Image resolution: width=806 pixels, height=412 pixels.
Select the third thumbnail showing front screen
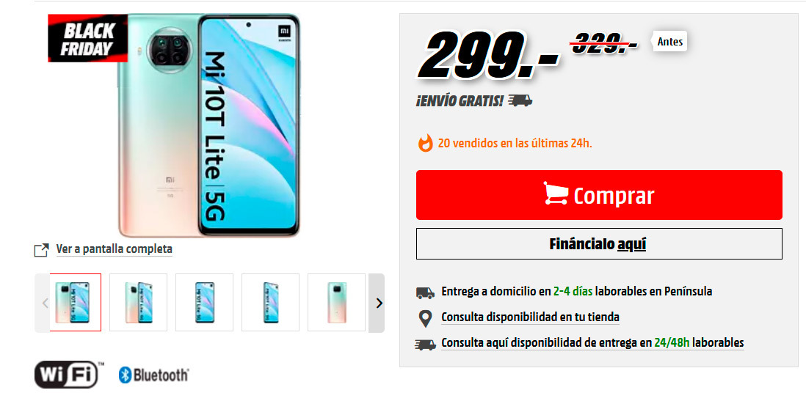click(x=204, y=302)
